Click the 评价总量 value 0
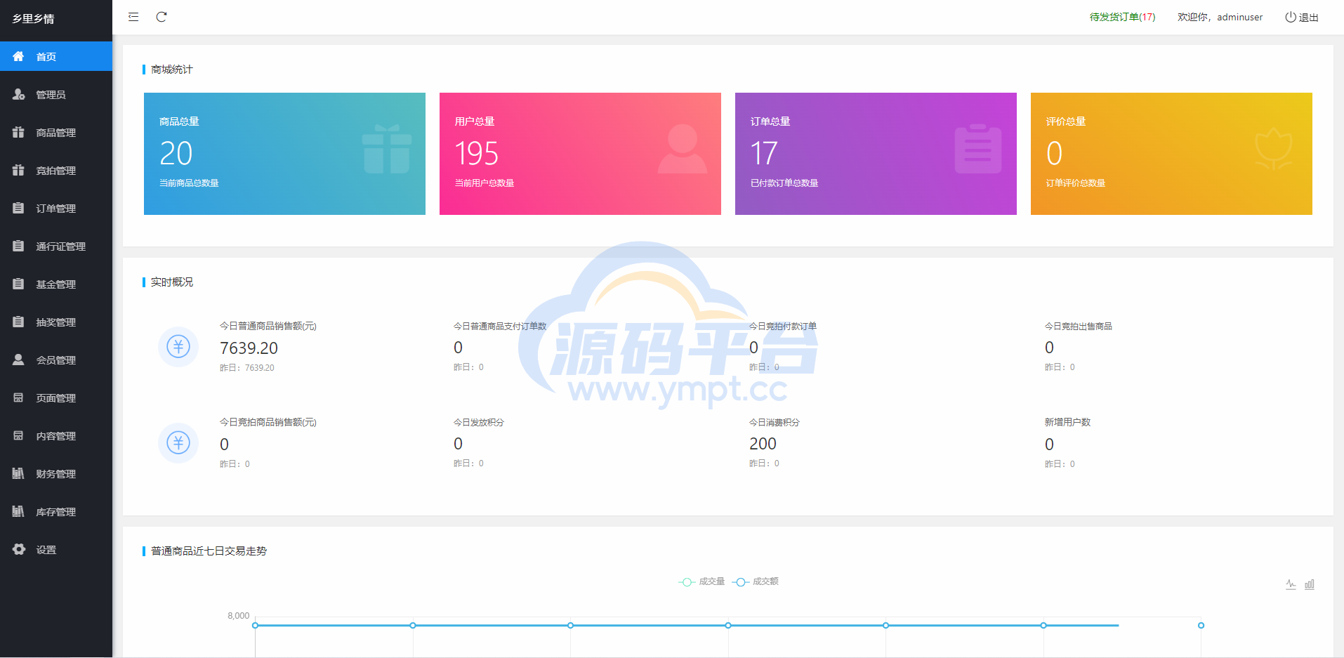This screenshot has width=1344, height=658. point(1054,153)
